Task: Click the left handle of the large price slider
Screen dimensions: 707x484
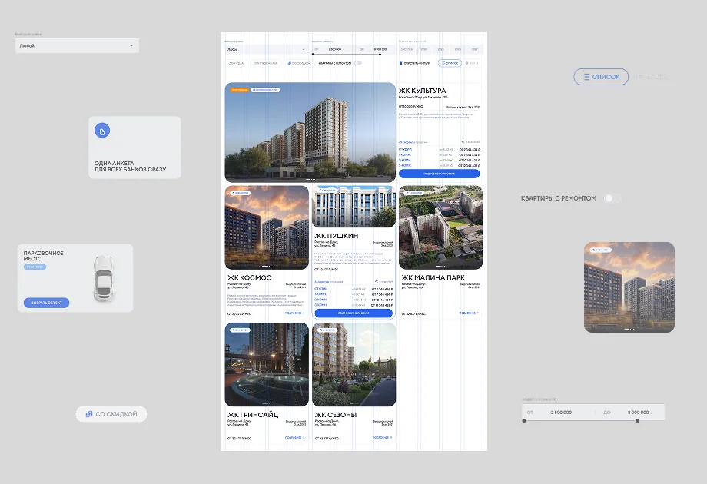Action: pyautogui.click(x=525, y=420)
